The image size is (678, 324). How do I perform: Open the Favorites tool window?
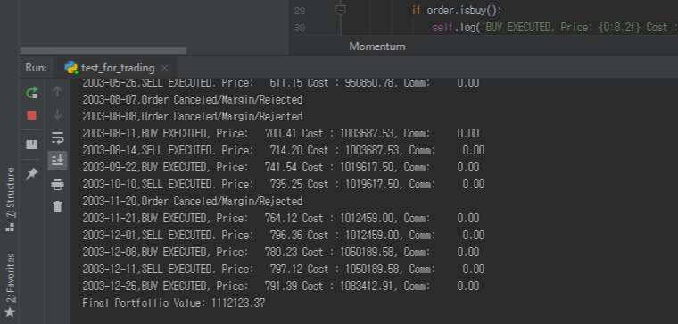pyautogui.click(x=10, y=286)
